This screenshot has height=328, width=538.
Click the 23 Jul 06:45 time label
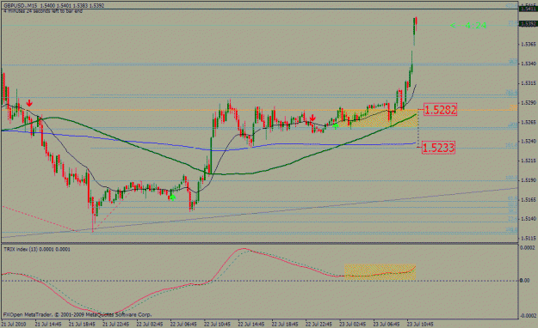tap(386, 324)
